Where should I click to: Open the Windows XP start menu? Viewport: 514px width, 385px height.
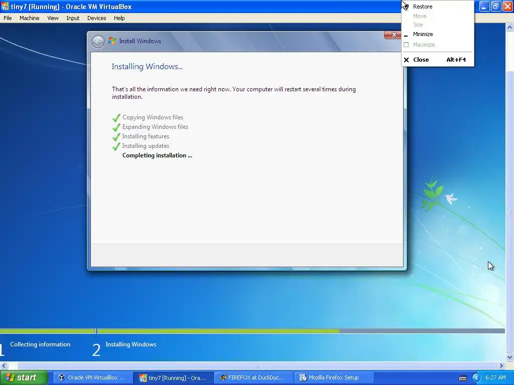pos(24,378)
